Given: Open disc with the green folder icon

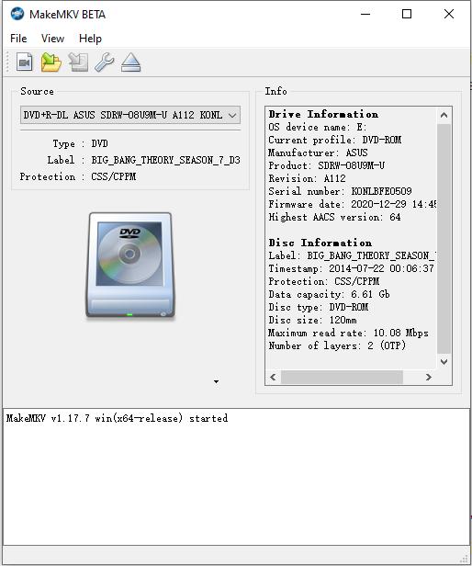Looking at the screenshot, I should point(51,62).
